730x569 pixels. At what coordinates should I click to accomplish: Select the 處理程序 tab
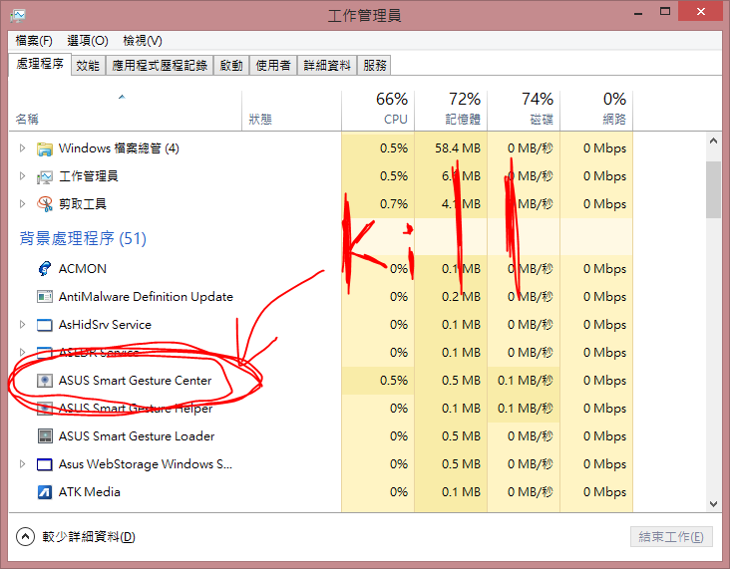[x=40, y=64]
